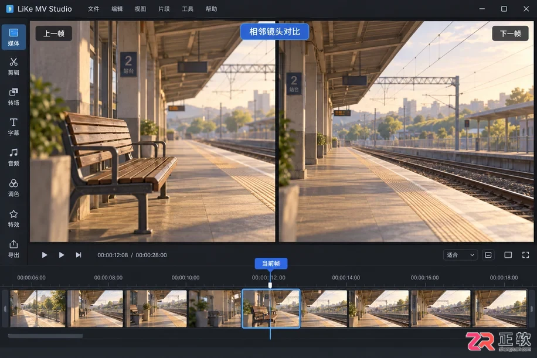The width and height of the screenshot is (537, 358).
Task: Click the 下一帧 next frame button
Action: 510,33
